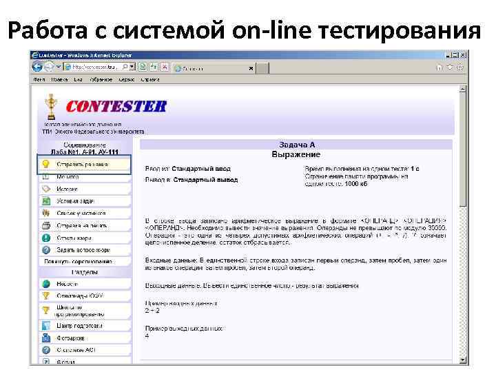This screenshot has height=372, width=496.
Task: Expand the recent pages dropdown arrow
Action: [x=58, y=67]
